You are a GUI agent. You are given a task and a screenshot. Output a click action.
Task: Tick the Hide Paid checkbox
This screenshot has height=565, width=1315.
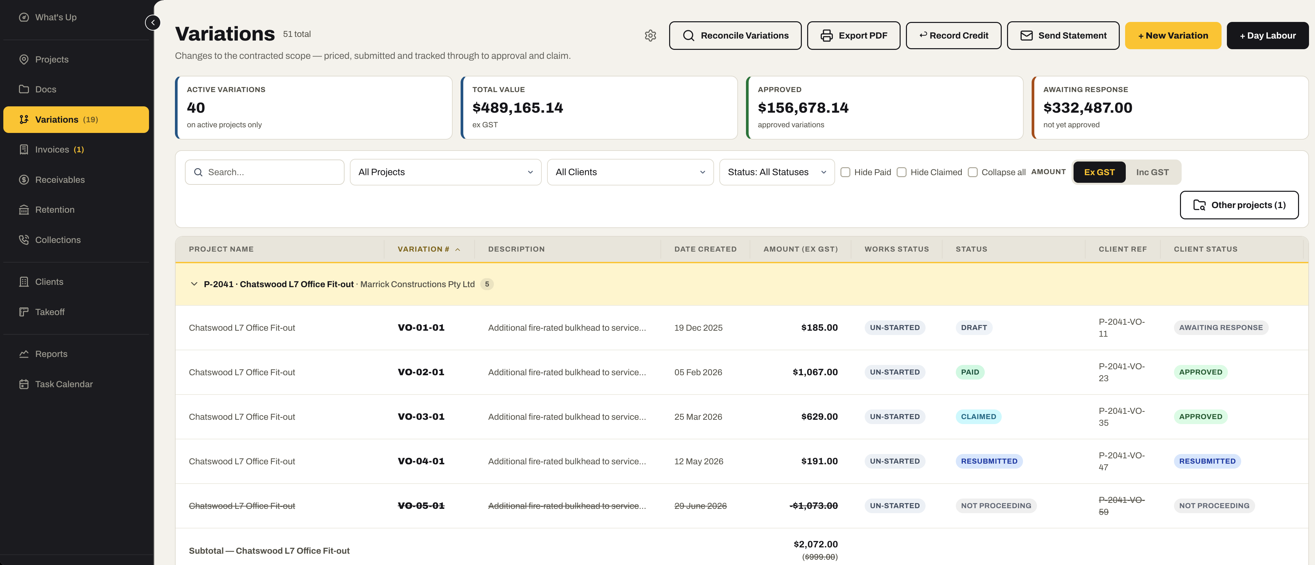pyautogui.click(x=845, y=172)
